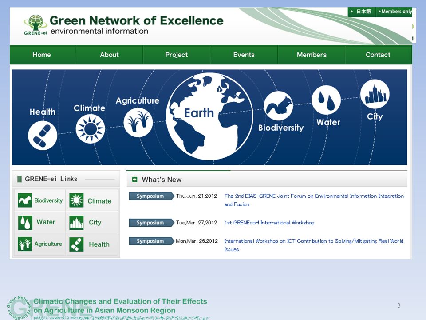Viewport: 426px width, 320px height.
Task: Click the green Health pill icon in Links
Action: (x=76, y=244)
